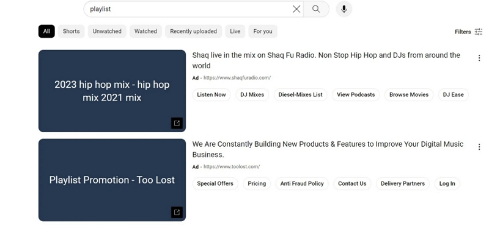This screenshot has width=489, height=226.
Task: Select the DJ Ease button
Action: (x=453, y=95)
